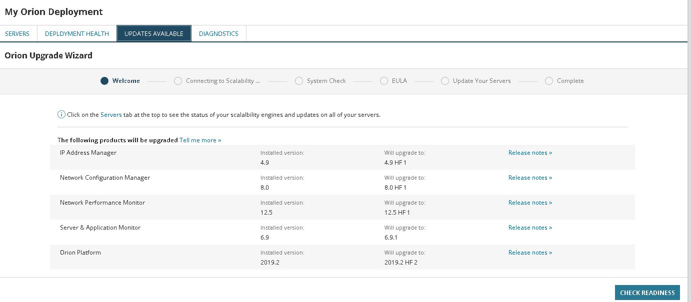Screen dimensions: 691x302
Task: Click the 4.9 HF 1 upgrade version
Action: tap(395, 163)
